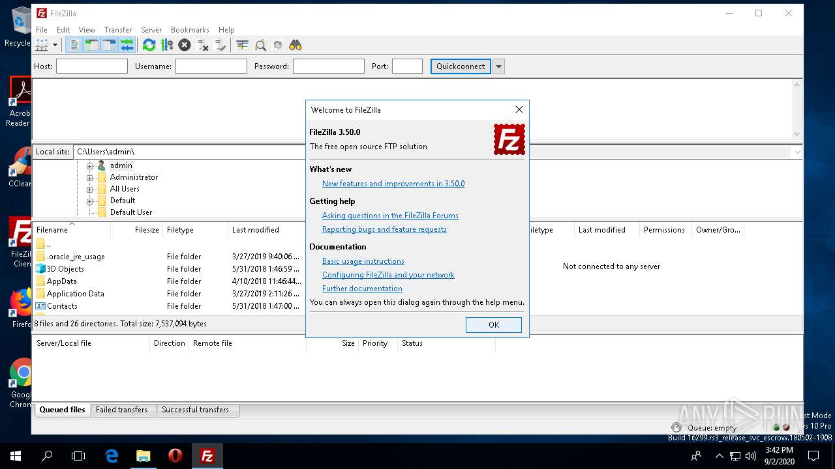835x469 pixels.
Task: Open the View menu
Action: click(87, 30)
